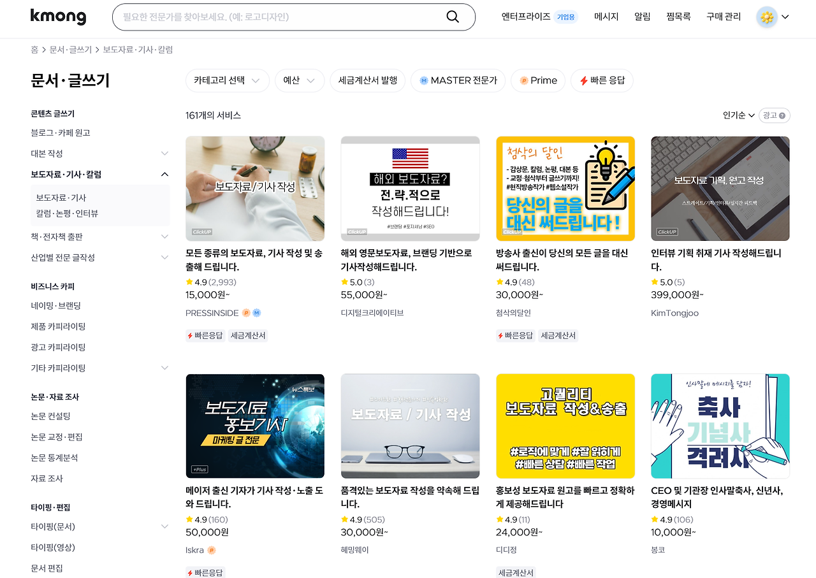Viewport: 816px width, 578px height.
Task: Open title 홍보성 보도자료 원고를 빠르고
Action: (x=565, y=498)
